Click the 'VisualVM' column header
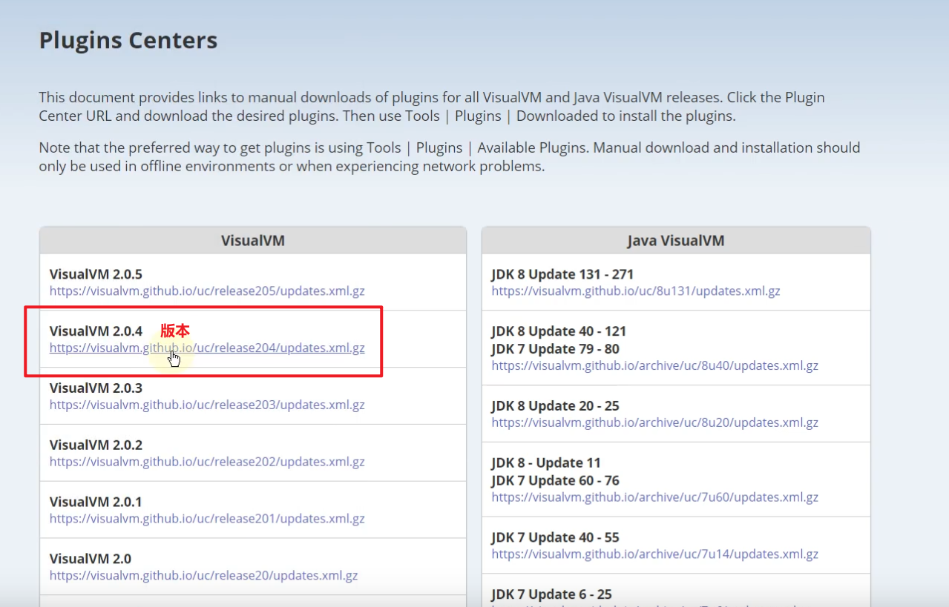 coord(253,240)
